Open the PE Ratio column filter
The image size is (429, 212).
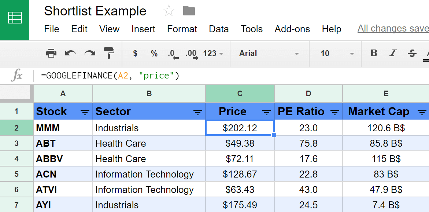click(335, 112)
